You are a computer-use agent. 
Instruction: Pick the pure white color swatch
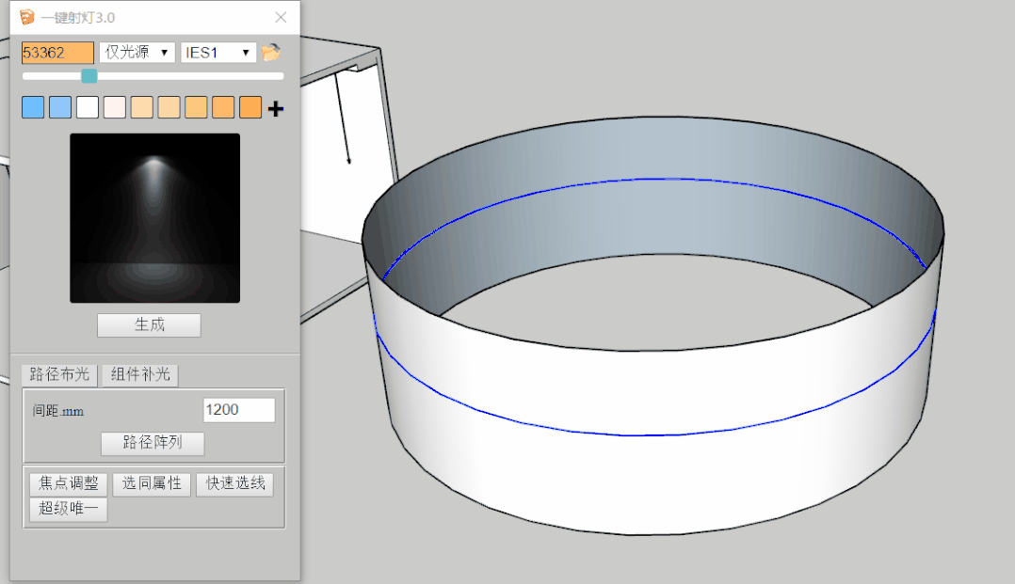[x=88, y=108]
